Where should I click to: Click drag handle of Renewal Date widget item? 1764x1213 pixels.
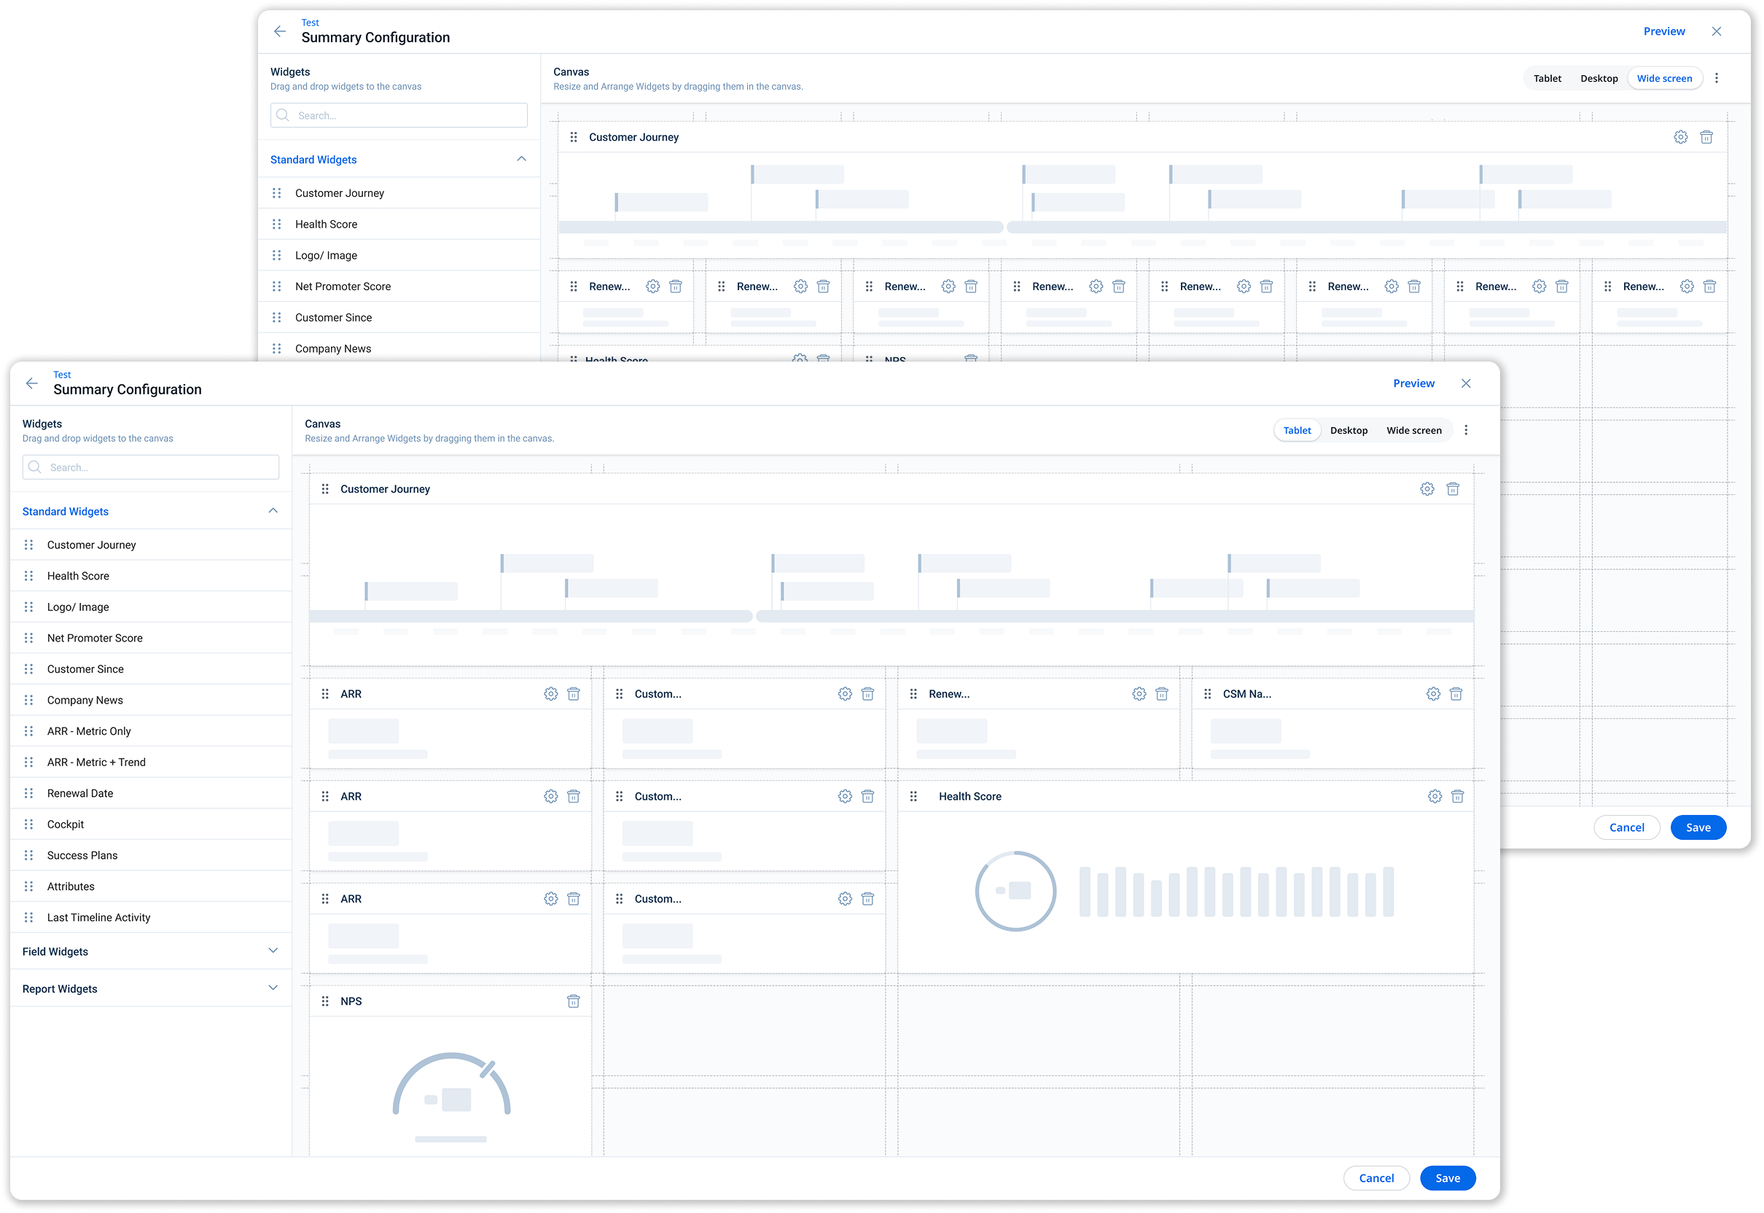click(x=29, y=792)
